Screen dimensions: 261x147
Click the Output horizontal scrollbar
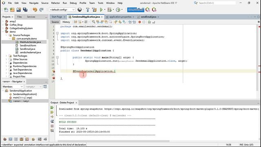114,141
